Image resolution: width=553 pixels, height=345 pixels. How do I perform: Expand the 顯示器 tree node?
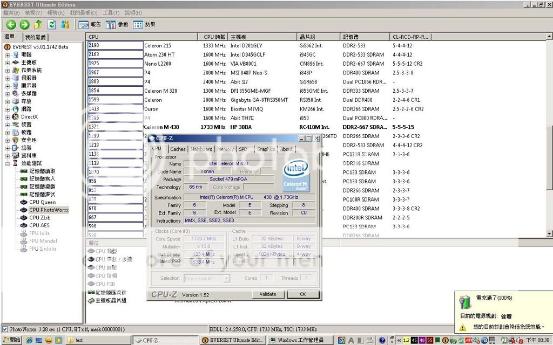pos(8,86)
